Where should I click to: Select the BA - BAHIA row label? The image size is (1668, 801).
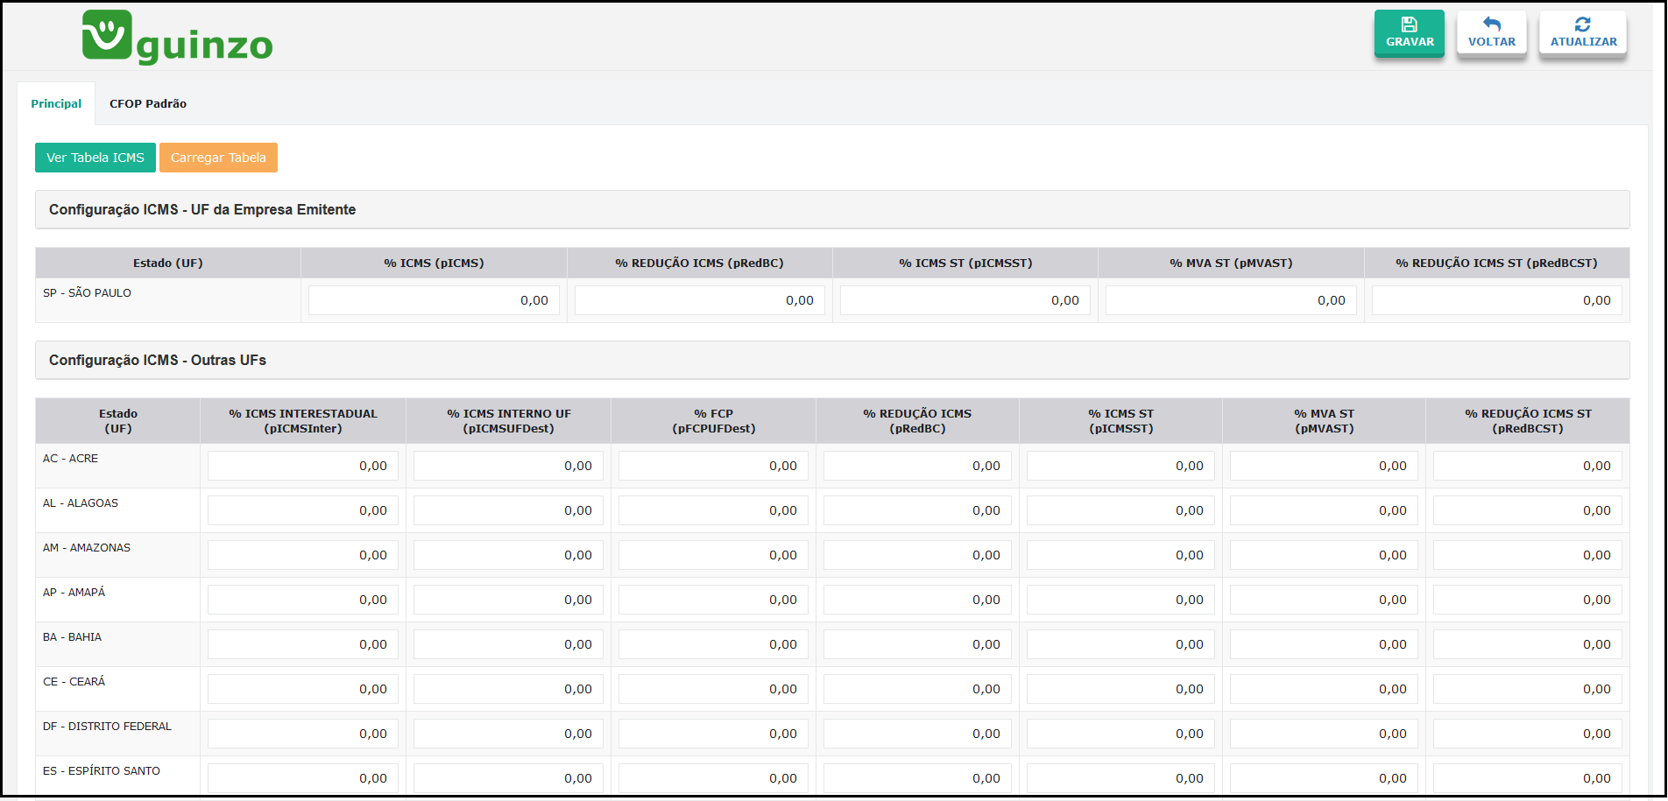coord(72,637)
